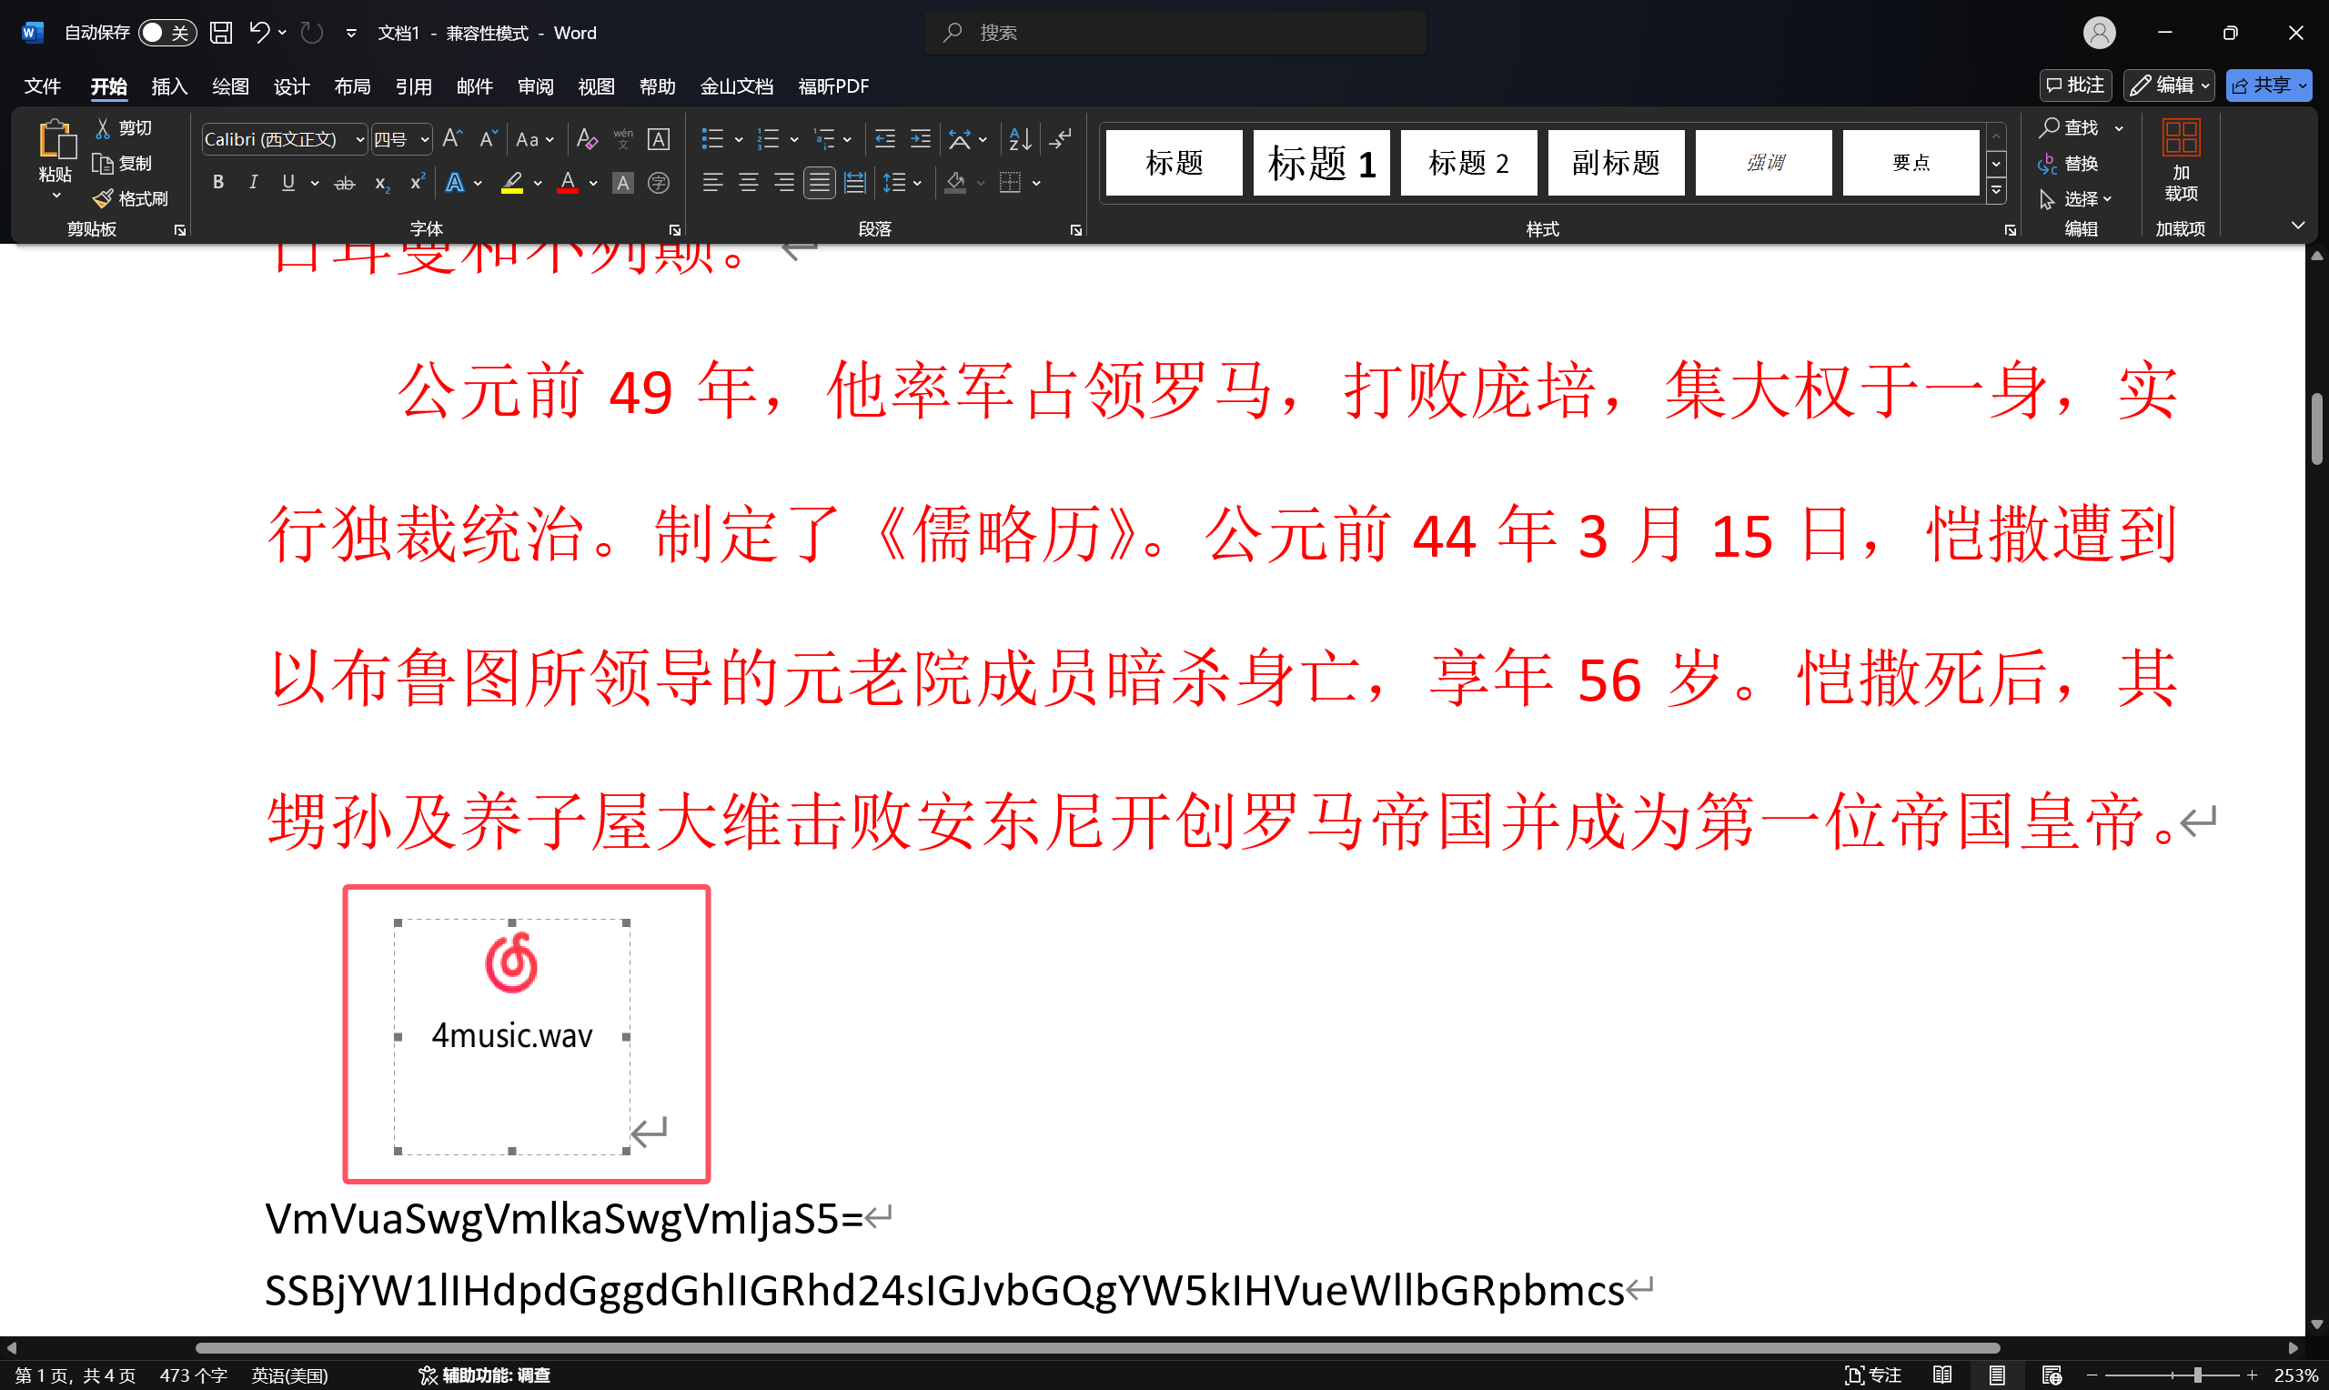Click the 搜索 search box
The width and height of the screenshot is (2329, 1390).
click(1175, 33)
